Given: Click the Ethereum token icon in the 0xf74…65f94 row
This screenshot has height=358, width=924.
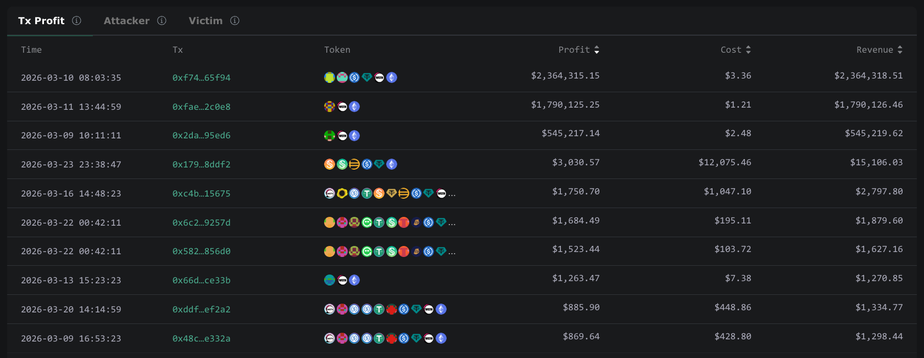Looking at the screenshot, I should click(392, 77).
